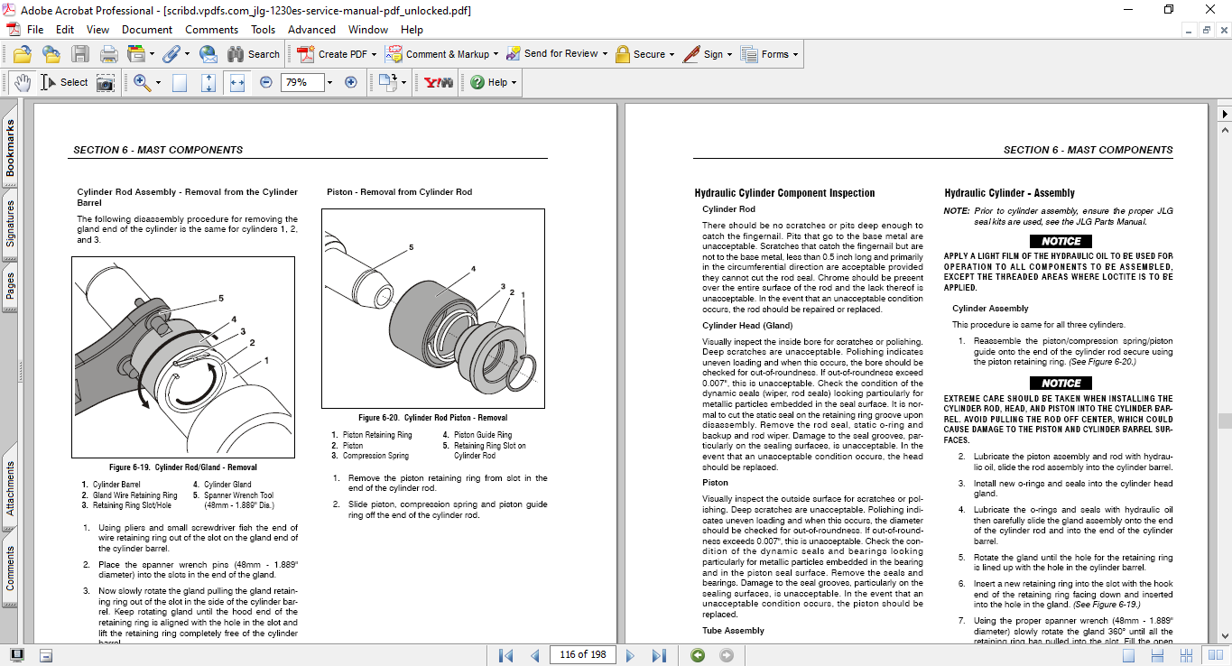The height and width of the screenshot is (666, 1232).
Task: Go to the last page
Action: coord(659,655)
